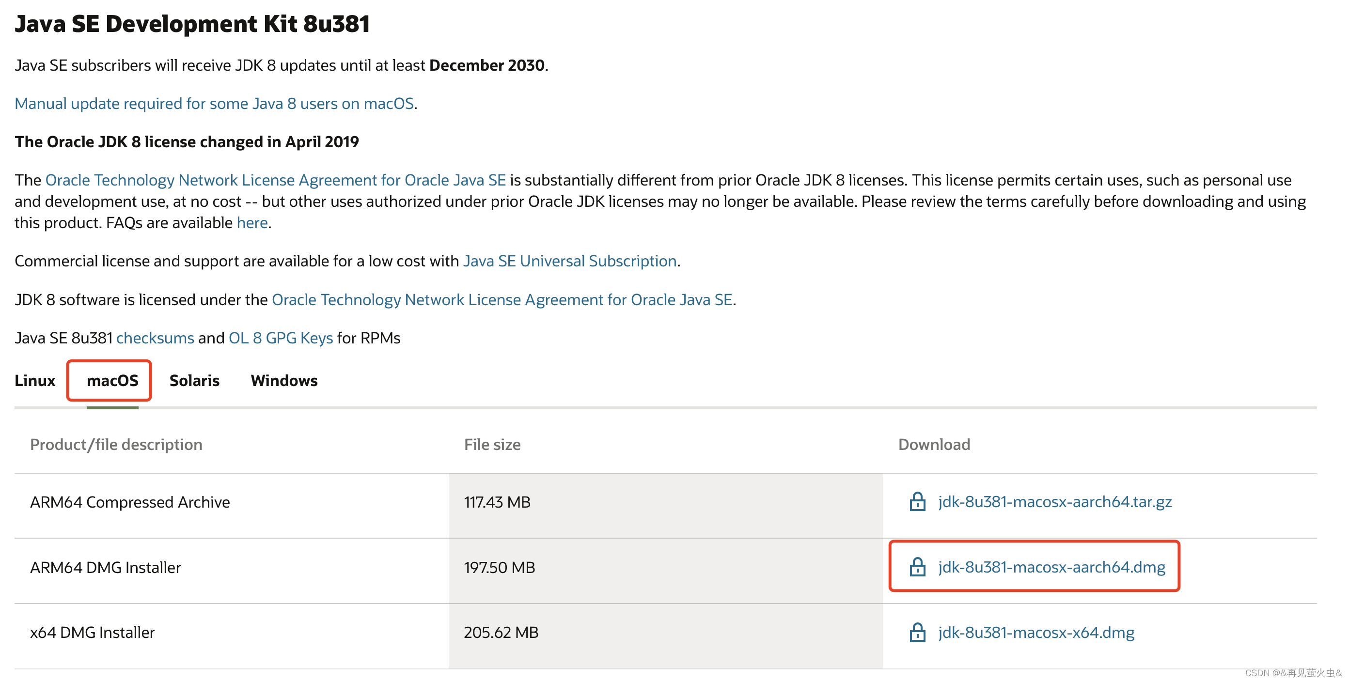Click the bold 'December 2030' text
The width and height of the screenshot is (1349, 682).
click(x=486, y=65)
